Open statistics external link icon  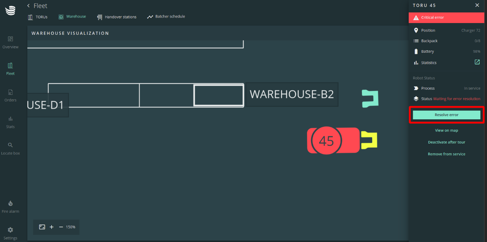[477, 62]
